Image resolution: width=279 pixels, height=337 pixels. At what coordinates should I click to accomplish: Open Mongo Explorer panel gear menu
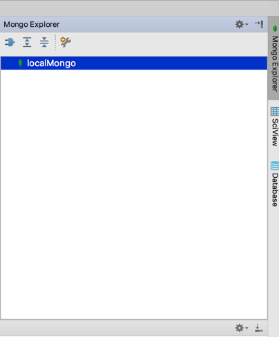click(x=242, y=24)
